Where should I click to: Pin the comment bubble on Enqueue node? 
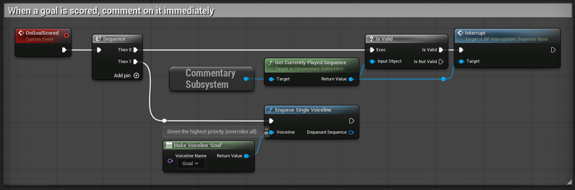coord(266,129)
